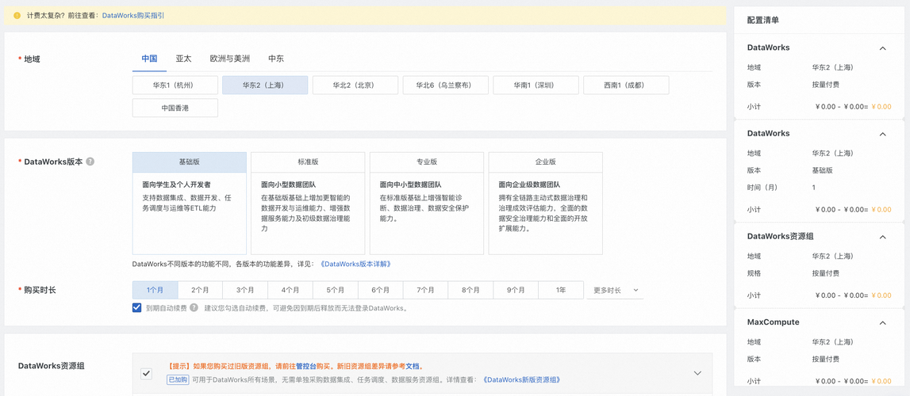Select 6个月 purchase duration
Viewport: 910px width, 396px height.
point(380,290)
